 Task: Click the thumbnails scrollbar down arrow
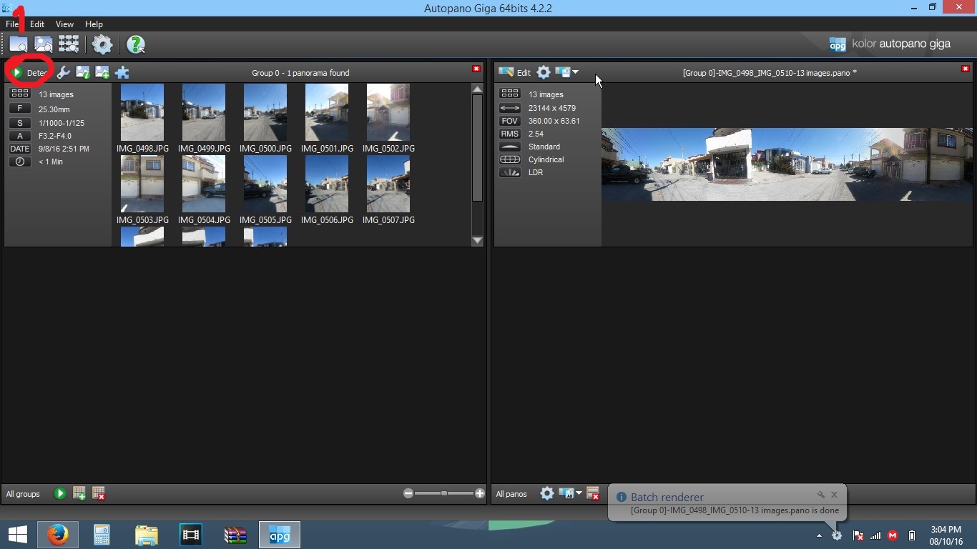478,241
